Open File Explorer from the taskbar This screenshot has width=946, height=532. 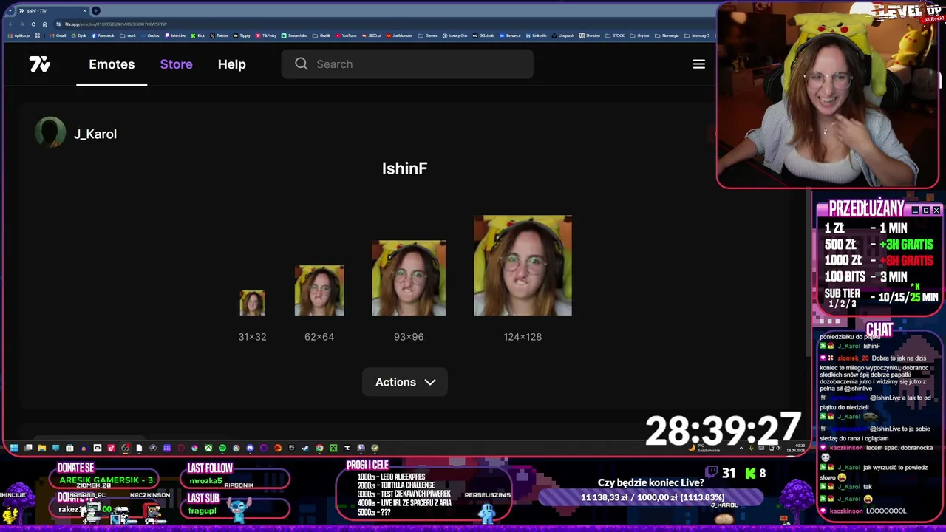click(42, 448)
